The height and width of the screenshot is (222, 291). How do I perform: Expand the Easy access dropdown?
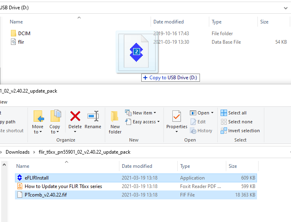[158, 122]
